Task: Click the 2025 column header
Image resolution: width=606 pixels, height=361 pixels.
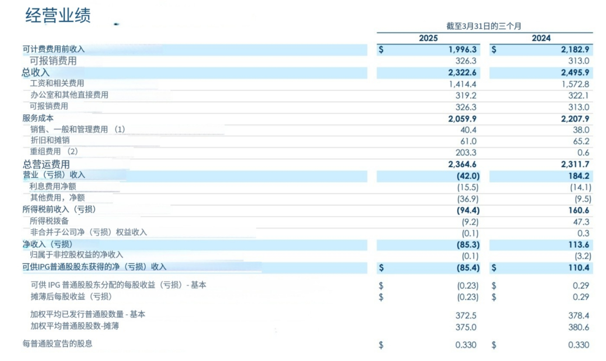Action: 428,38
